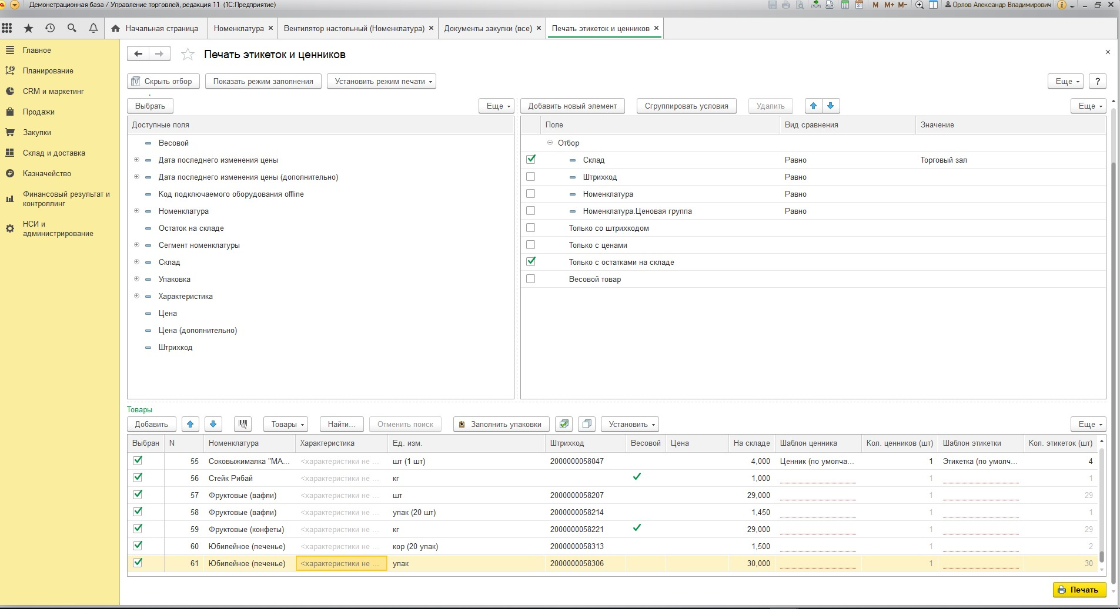Screen dimensions: 1120x609
Task: Open Склад и доставка section
Action: tap(54, 153)
